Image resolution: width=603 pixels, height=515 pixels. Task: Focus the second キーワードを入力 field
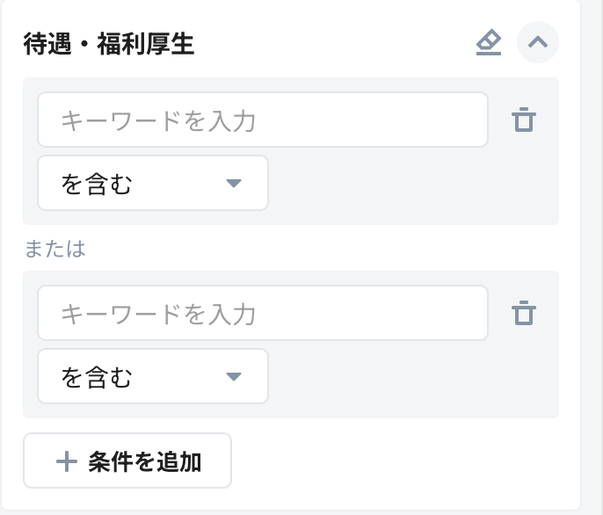(x=262, y=313)
